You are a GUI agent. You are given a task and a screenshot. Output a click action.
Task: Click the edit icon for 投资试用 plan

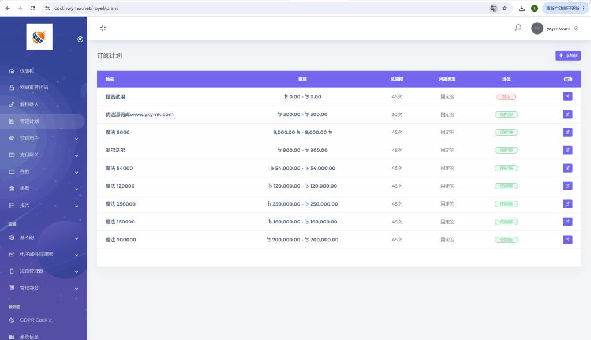pos(567,96)
